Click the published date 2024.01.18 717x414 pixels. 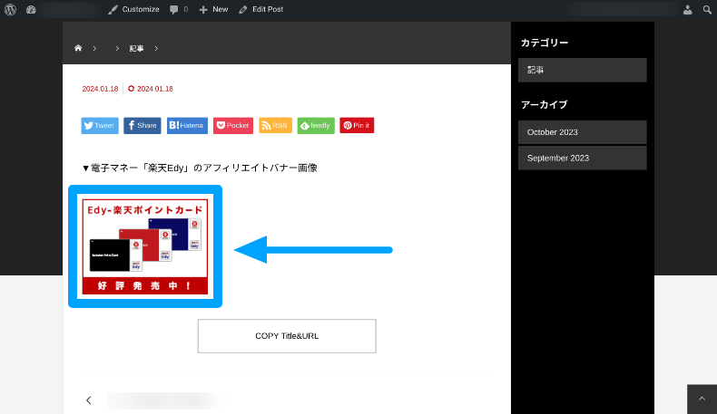(x=100, y=89)
